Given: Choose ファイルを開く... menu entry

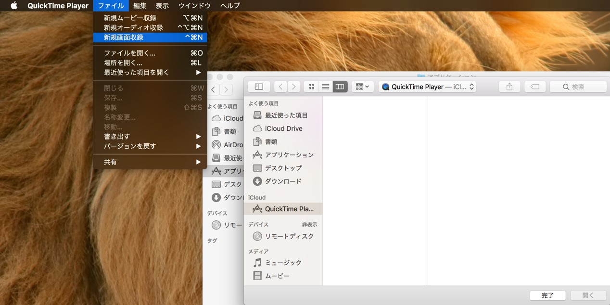Looking at the screenshot, I should tap(150, 53).
